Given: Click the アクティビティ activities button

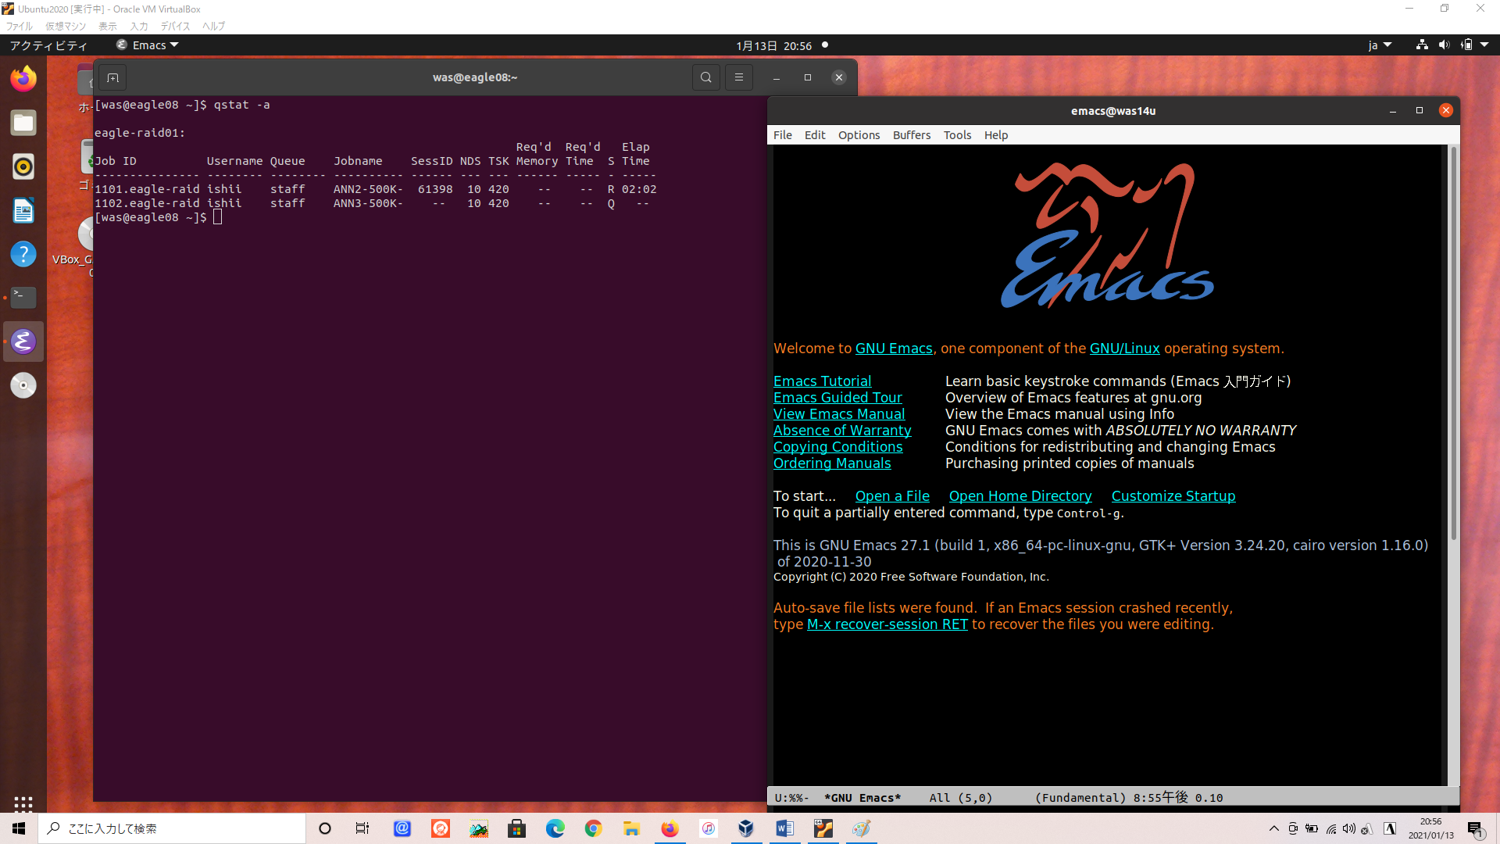Looking at the screenshot, I should tap(48, 45).
